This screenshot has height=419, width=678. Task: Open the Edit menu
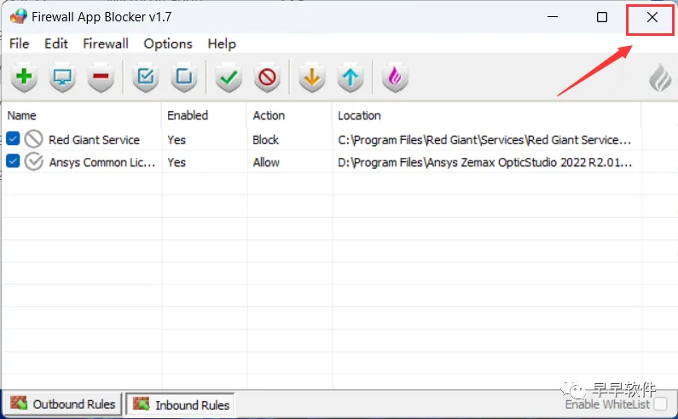tap(55, 44)
